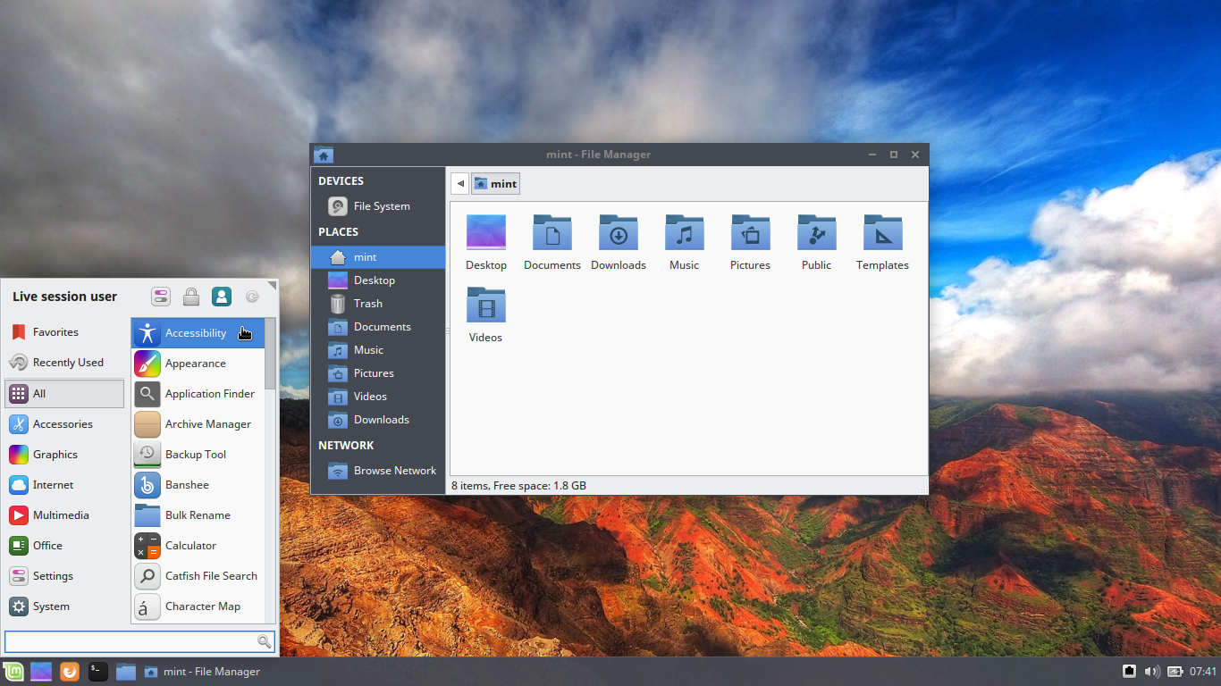Launch Firefox from the panel
The height and width of the screenshot is (686, 1221).
(70, 672)
